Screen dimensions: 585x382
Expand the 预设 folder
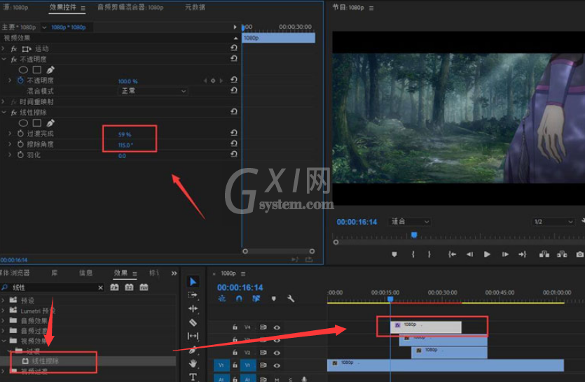click(x=4, y=300)
